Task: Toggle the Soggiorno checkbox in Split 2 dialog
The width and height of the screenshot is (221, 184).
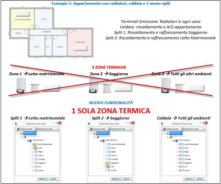Action: (106, 164)
